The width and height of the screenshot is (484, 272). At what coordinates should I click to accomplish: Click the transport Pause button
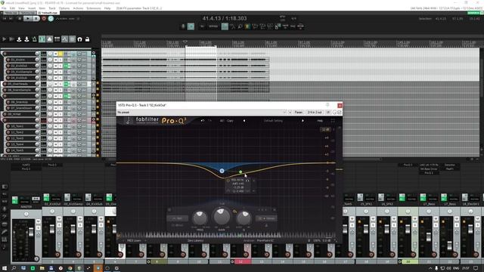[x=36, y=18]
